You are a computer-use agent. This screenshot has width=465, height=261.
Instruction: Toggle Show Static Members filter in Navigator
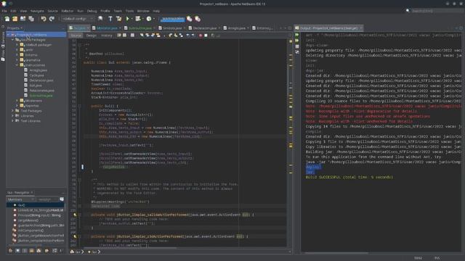pyautogui.click(x=25, y=251)
